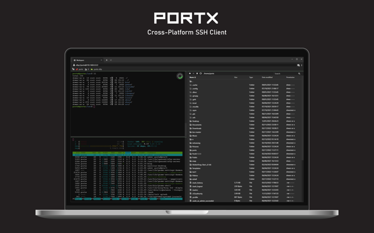Select the Pictures folder
Image resolution: width=374 pixels, height=233 pixels.
click(x=245, y=147)
